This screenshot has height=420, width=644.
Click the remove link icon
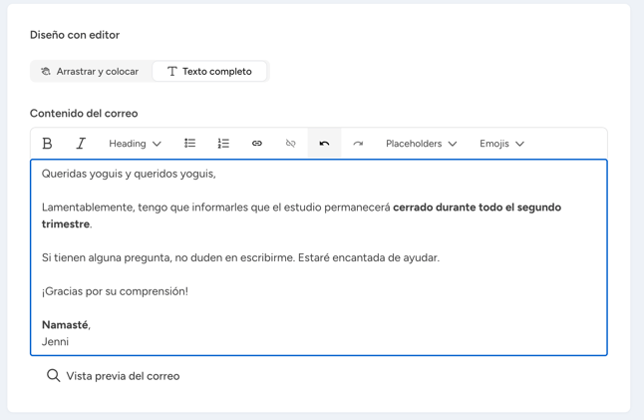tap(291, 144)
